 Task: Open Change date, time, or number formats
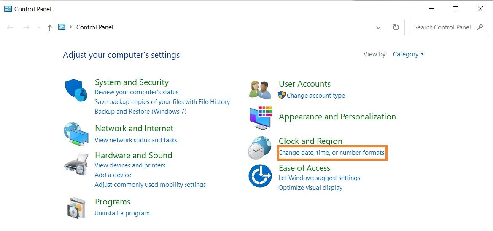tap(331, 153)
